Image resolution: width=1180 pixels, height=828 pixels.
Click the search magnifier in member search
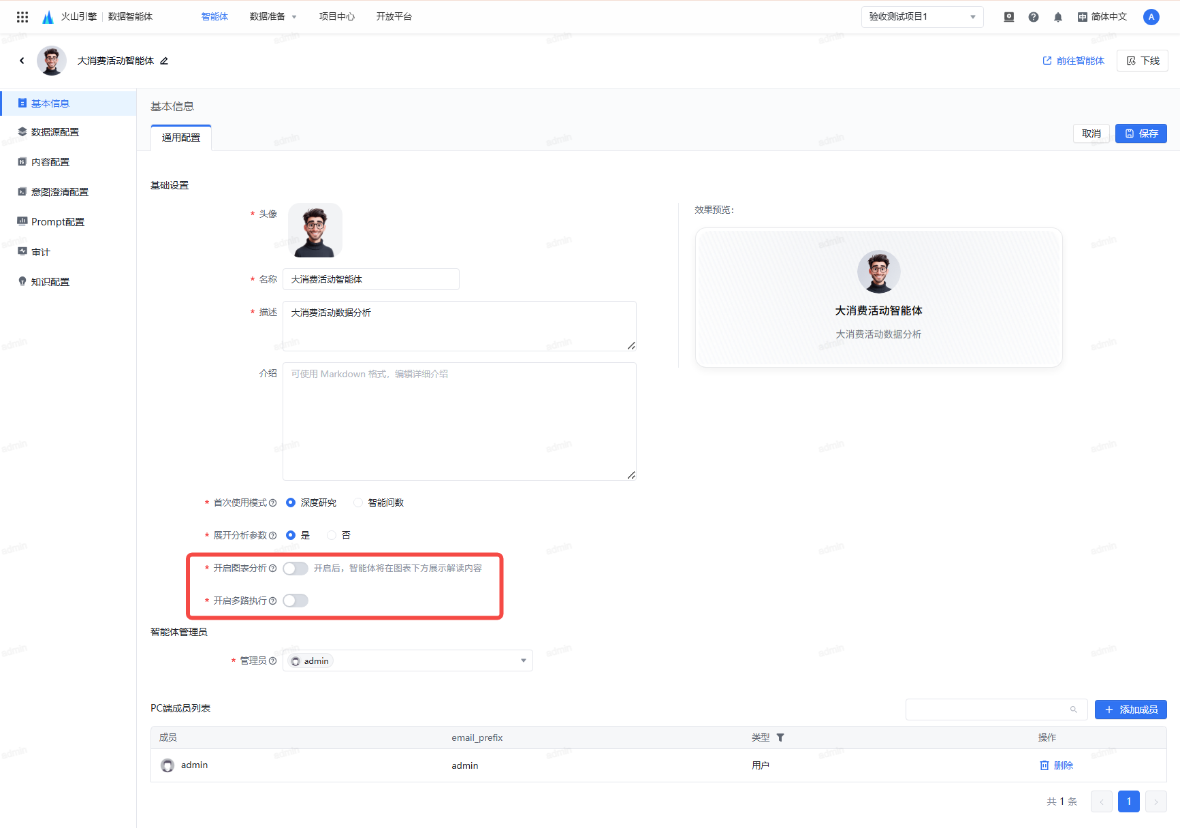[1074, 710]
